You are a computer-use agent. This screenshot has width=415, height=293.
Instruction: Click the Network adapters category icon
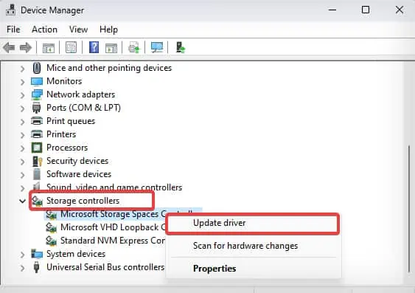pos(37,94)
